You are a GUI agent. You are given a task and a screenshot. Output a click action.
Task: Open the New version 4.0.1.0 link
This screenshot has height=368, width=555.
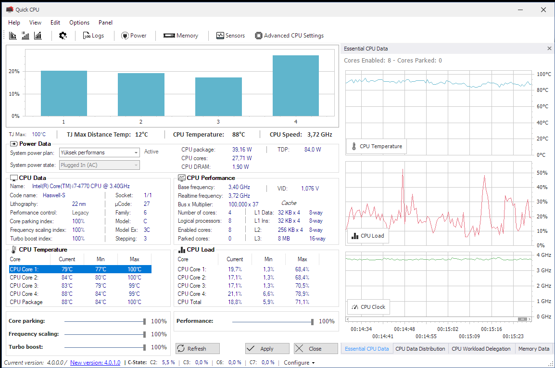click(x=95, y=363)
